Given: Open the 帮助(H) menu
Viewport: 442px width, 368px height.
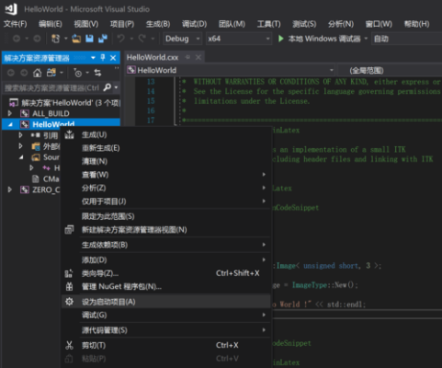Looking at the screenshot, I should click(417, 24).
